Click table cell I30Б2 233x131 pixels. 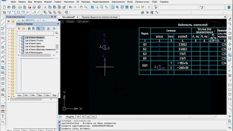[x=183, y=44]
